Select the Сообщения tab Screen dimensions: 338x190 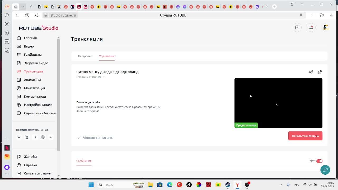(84, 161)
